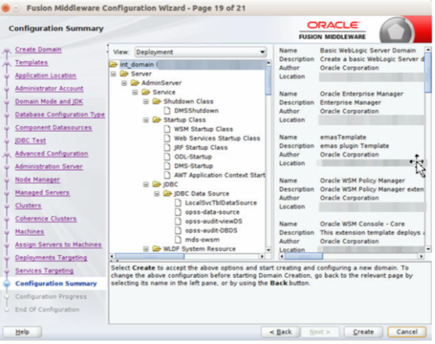Screen dimensions: 435x344
Task: Click details panel vertical scrollbar thumb
Action: 428,72
